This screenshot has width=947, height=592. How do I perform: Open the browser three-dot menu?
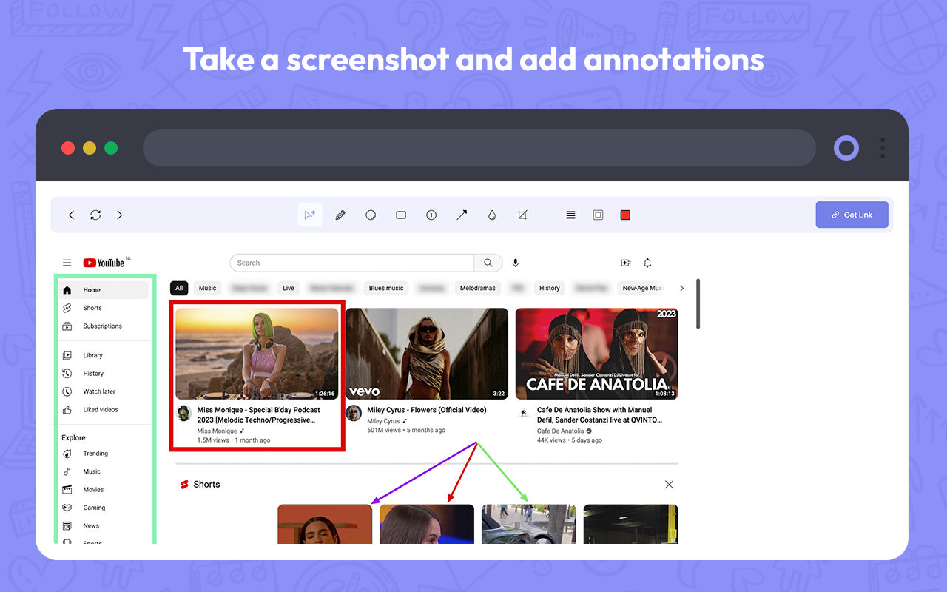point(883,148)
